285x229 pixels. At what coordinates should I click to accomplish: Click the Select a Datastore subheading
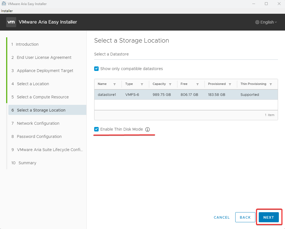[111, 54]
